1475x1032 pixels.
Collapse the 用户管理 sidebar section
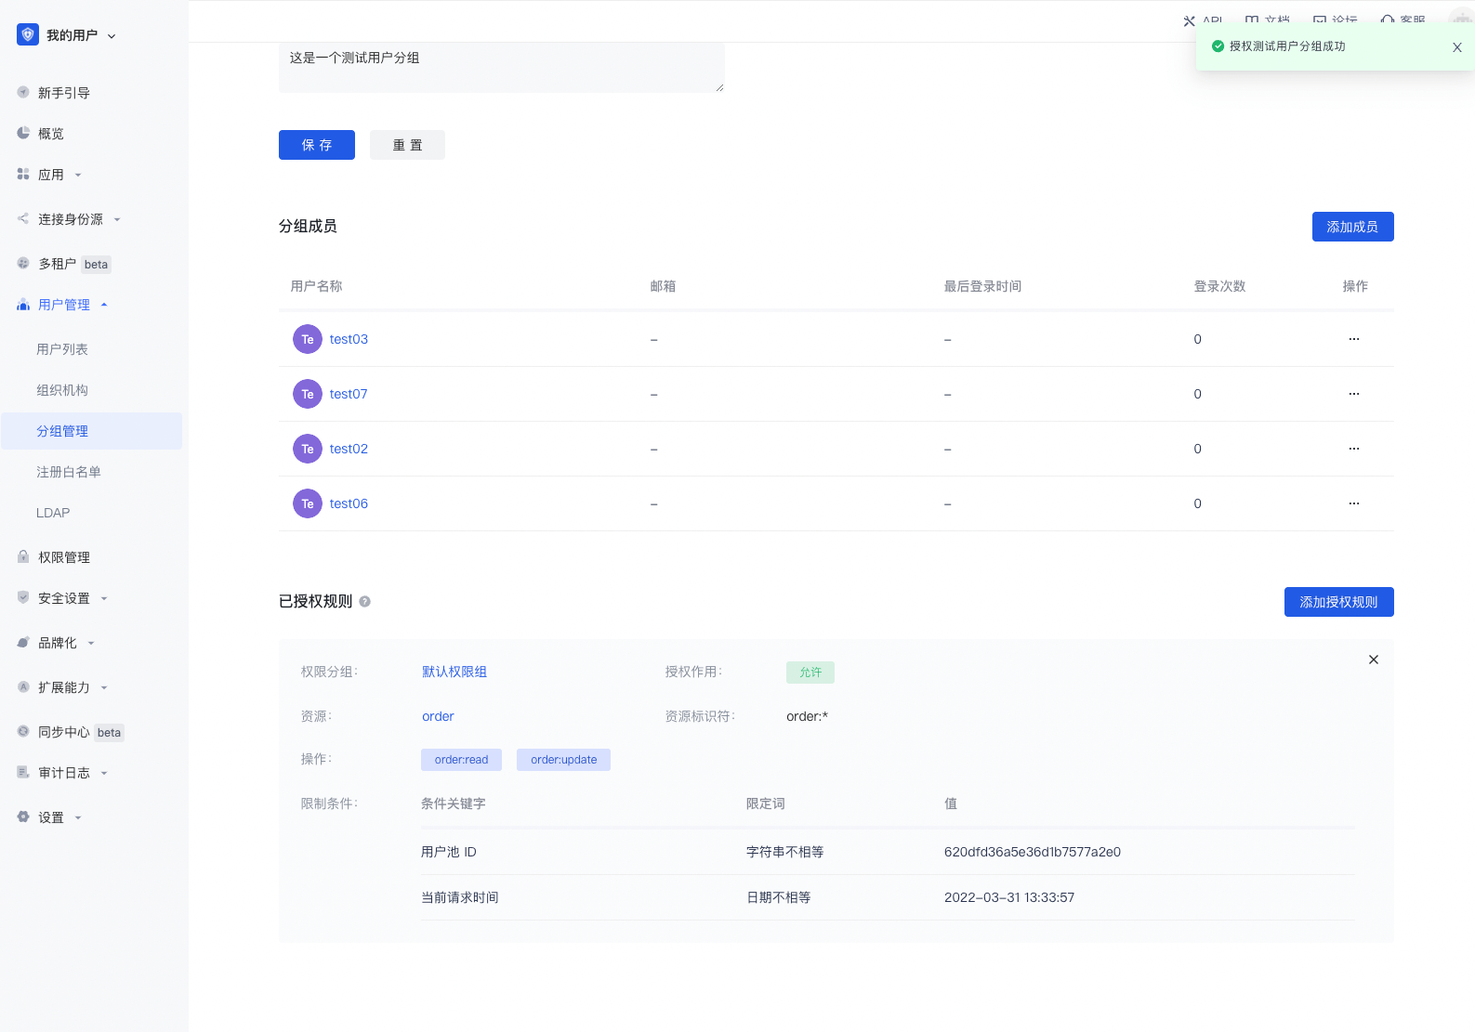pos(64,305)
